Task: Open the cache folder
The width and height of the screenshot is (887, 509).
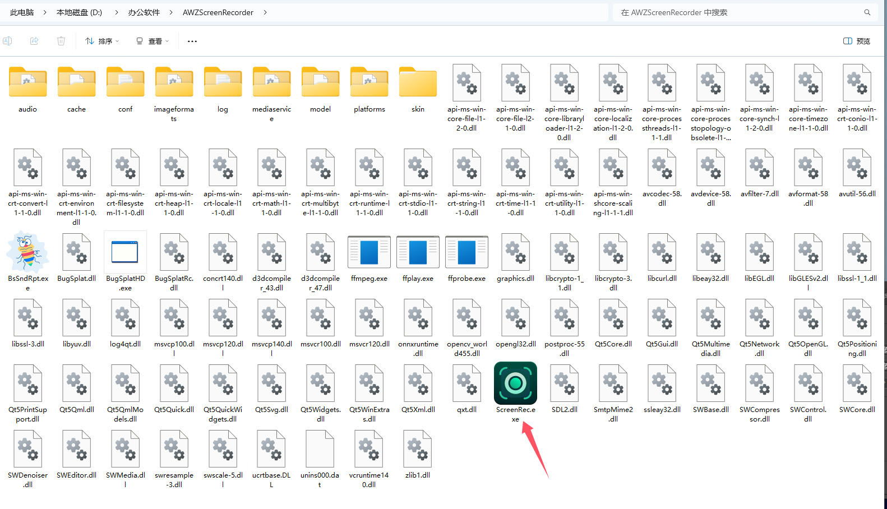Action: coord(76,82)
